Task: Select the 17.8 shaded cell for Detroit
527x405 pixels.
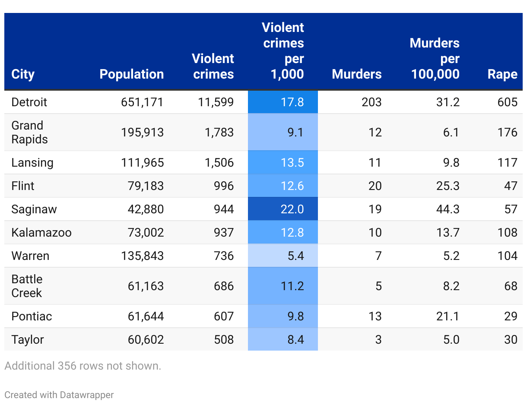Action: [283, 102]
